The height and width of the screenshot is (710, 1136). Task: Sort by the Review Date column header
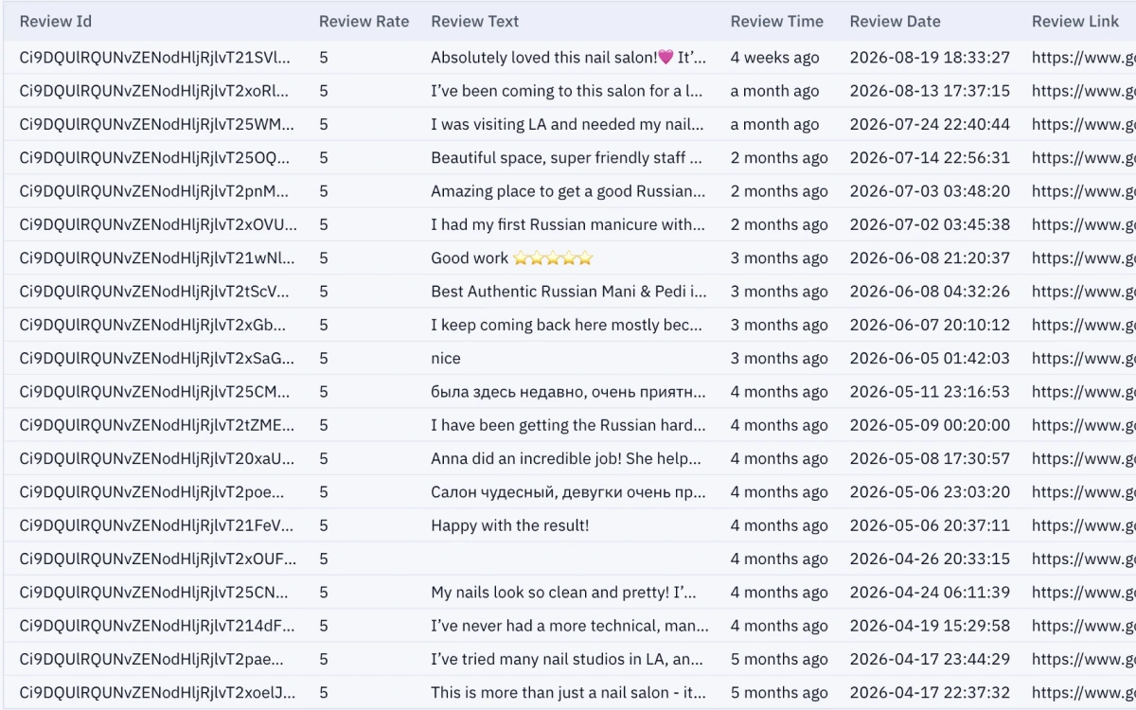click(x=896, y=21)
